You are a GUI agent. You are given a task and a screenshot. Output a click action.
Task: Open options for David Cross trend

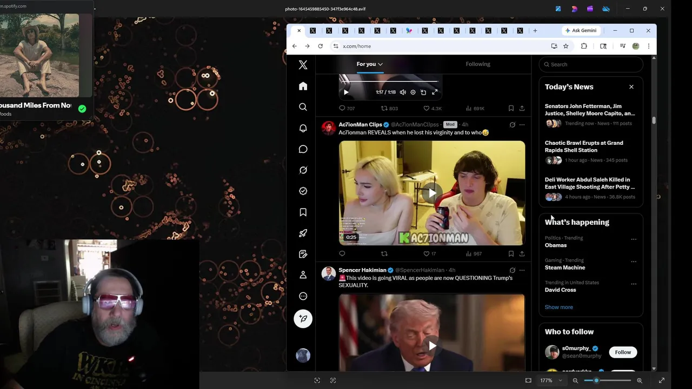(634, 284)
